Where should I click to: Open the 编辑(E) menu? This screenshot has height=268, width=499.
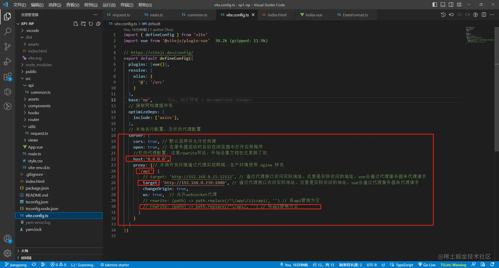pos(37,5)
